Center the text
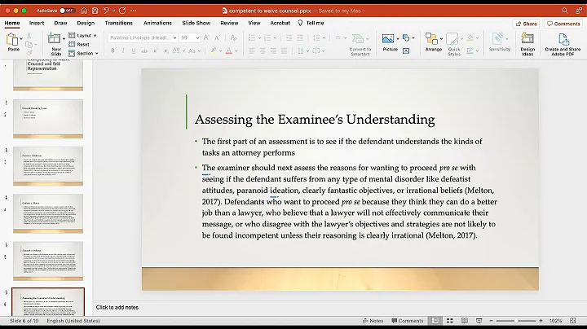This screenshot has width=587, height=329. click(263, 50)
